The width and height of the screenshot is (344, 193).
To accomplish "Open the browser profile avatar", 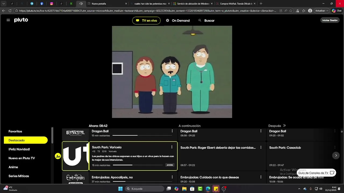I will pos(310,11).
